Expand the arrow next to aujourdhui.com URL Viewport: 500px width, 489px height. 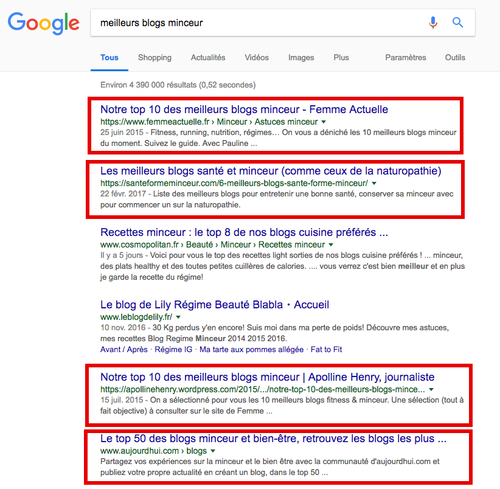point(213,451)
